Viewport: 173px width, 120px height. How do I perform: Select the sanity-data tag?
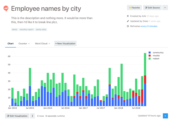coord(41,30)
